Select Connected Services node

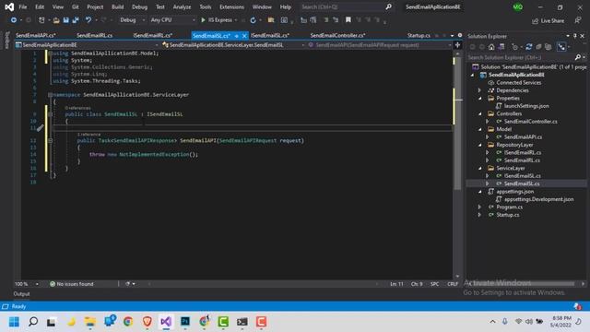[518, 83]
